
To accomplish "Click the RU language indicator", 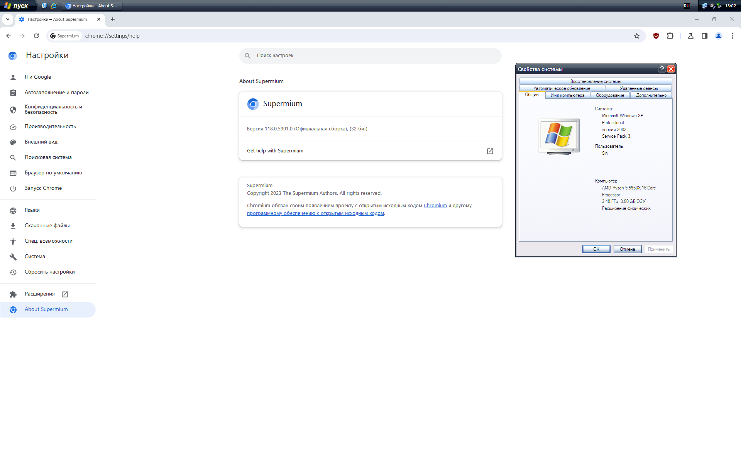I will pos(687,6).
